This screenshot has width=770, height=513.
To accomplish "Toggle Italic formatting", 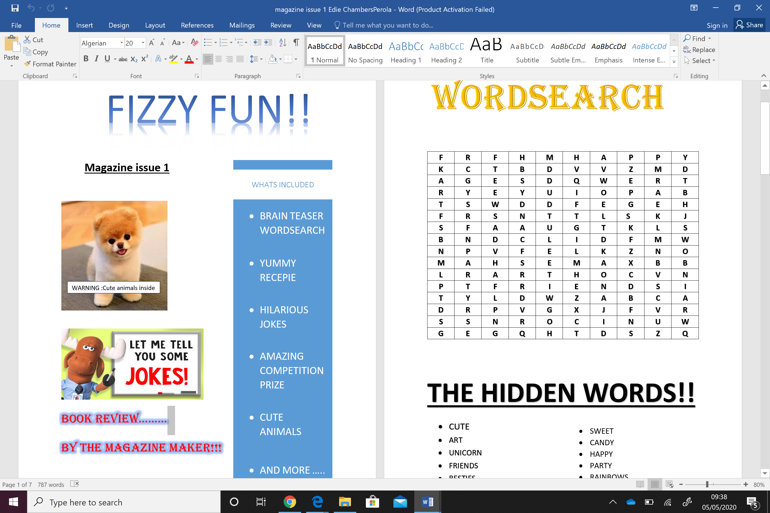I will pyautogui.click(x=96, y=59).
